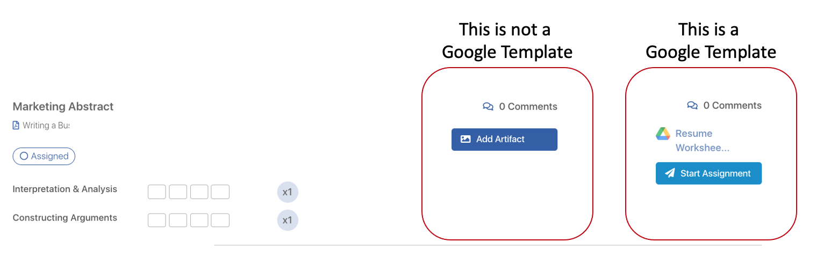Click the Marketing Abstract assignment title
The image size is (831, 278).
[x=63, y=106]
